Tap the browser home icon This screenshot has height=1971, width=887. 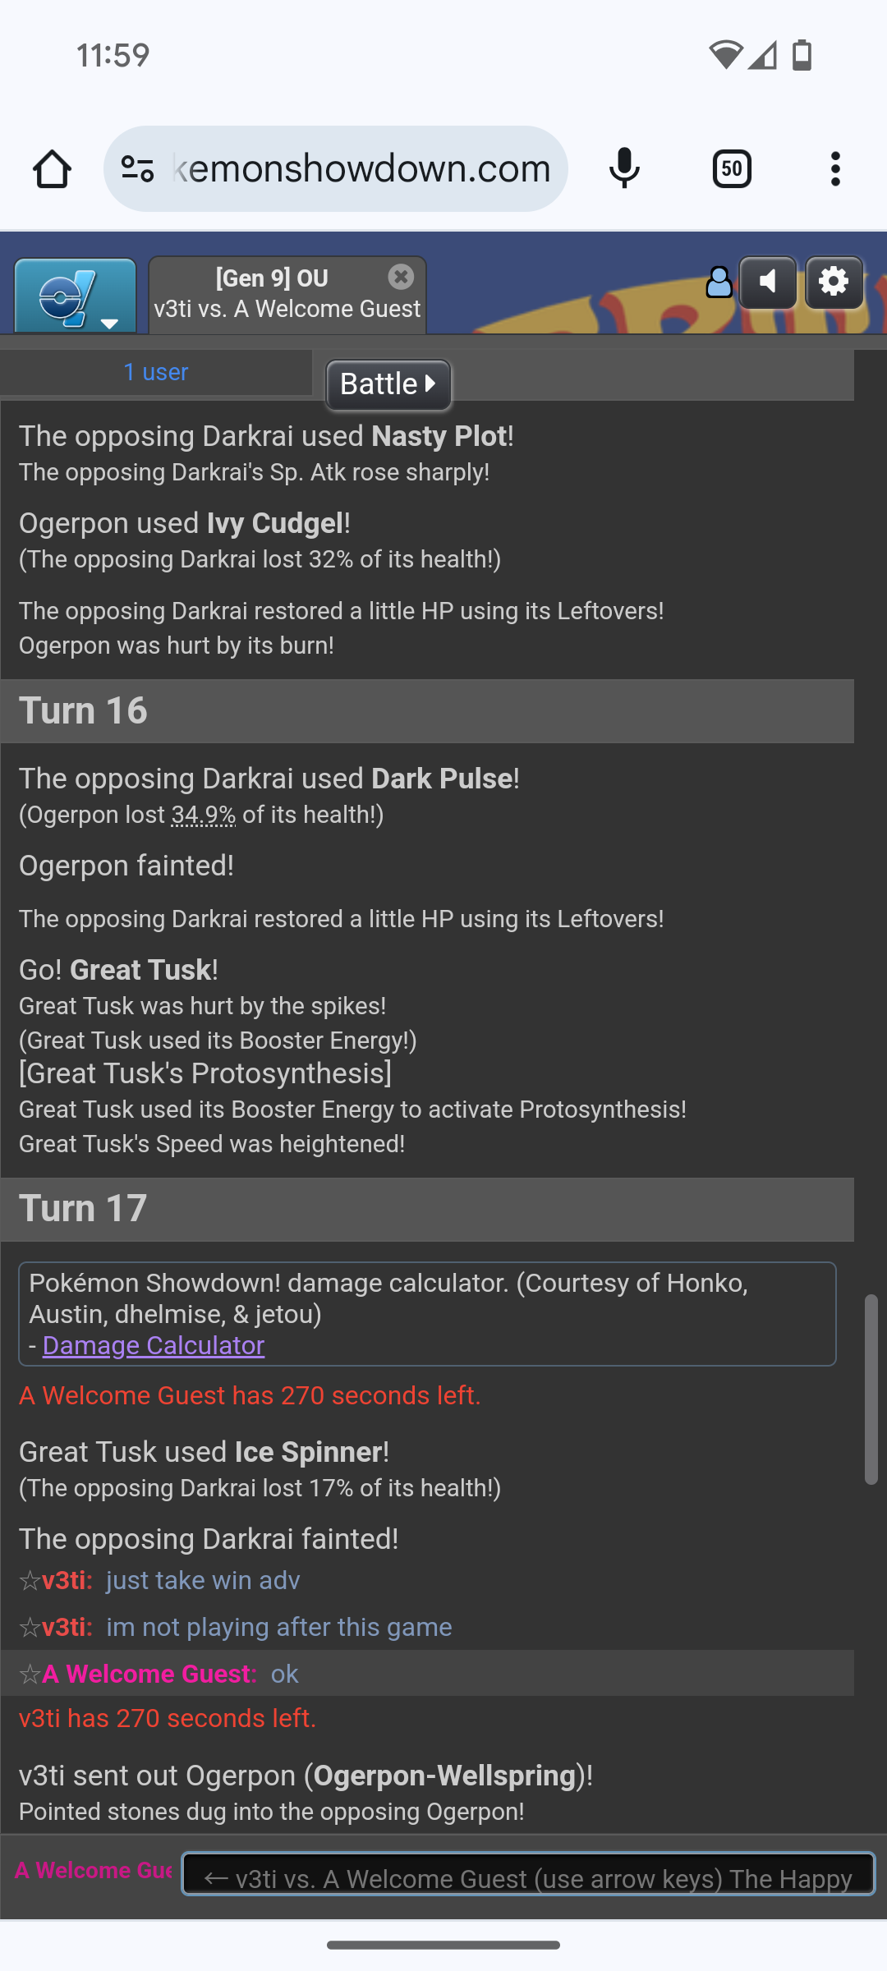[52, 169]
